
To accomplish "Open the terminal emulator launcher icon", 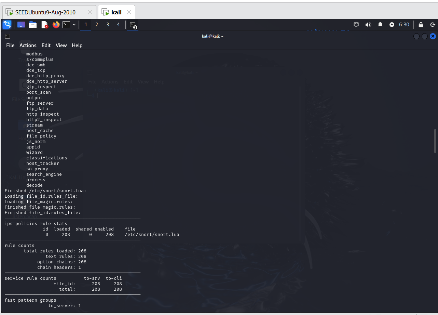I will pyautogui.click(x=66, y=25).
